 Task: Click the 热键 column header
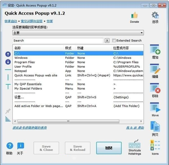94,48
